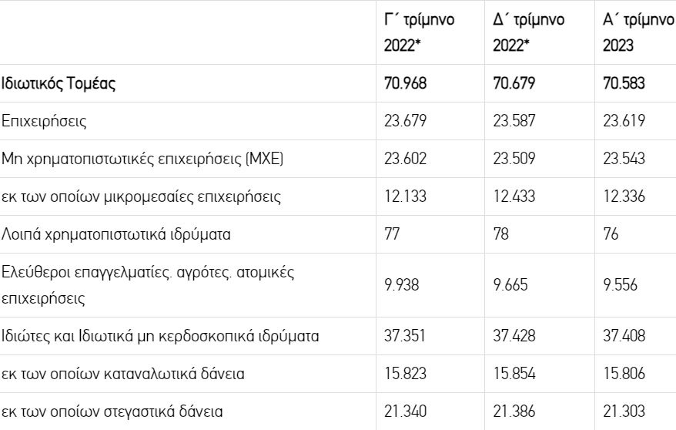The height and width of the screenshot is (430, 676).
Task: Select the cell showing 37.351
Action: tap(405, 336)
